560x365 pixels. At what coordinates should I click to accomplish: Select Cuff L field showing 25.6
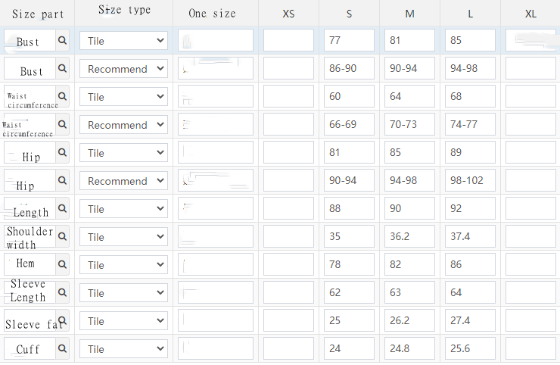click(470, 349)
